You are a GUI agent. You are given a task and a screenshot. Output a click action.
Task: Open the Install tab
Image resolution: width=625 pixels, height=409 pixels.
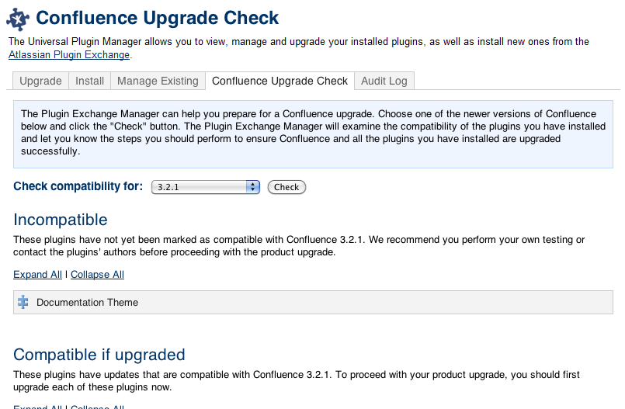tap(90, 81)
